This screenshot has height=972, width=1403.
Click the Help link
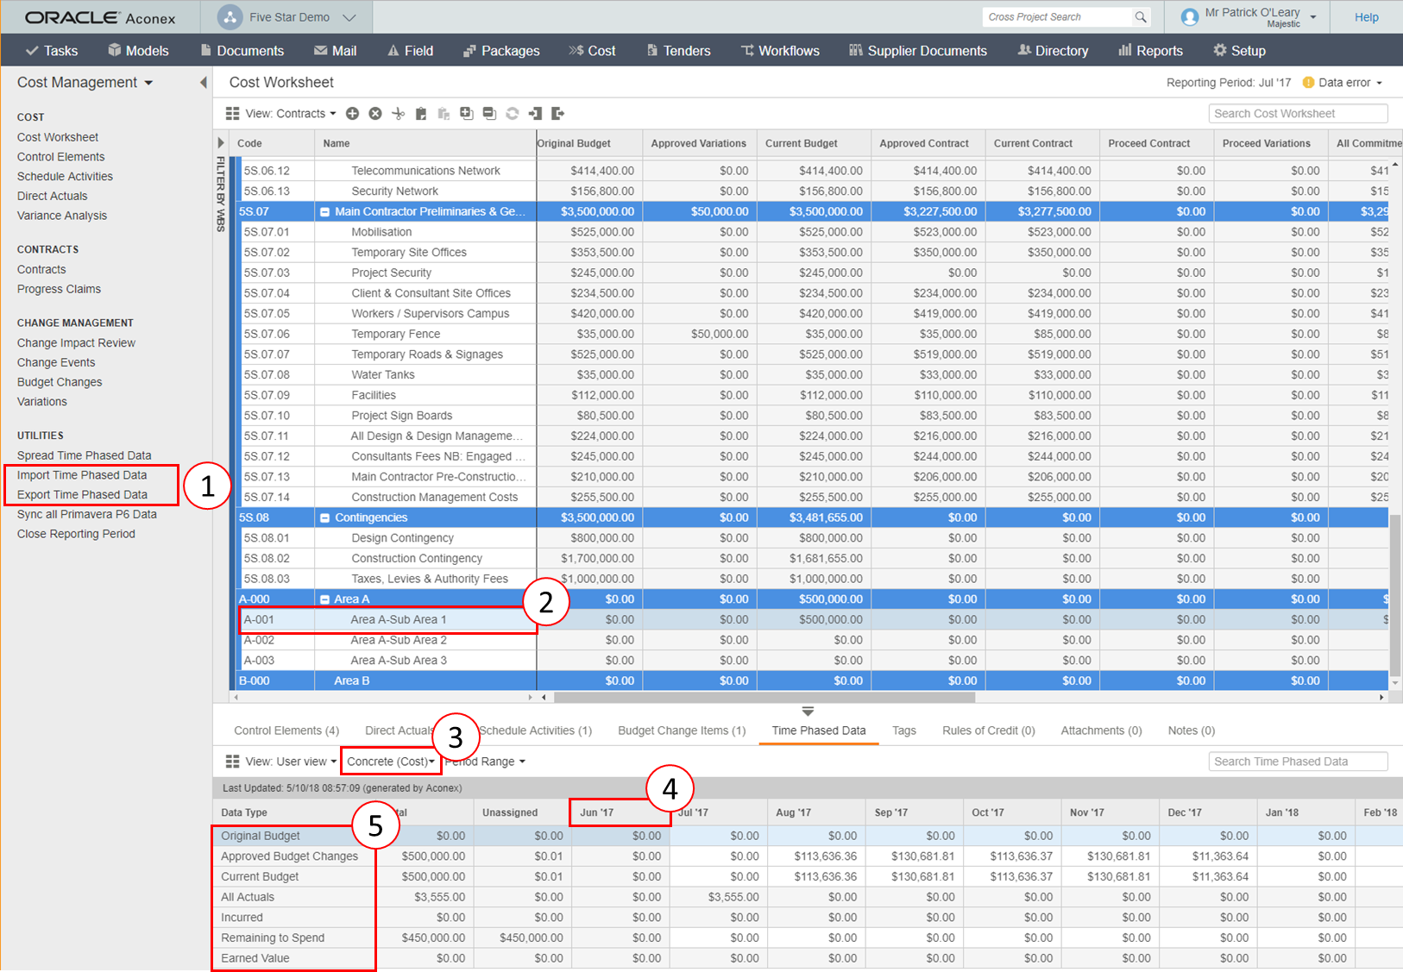[x=1366, y=17]
